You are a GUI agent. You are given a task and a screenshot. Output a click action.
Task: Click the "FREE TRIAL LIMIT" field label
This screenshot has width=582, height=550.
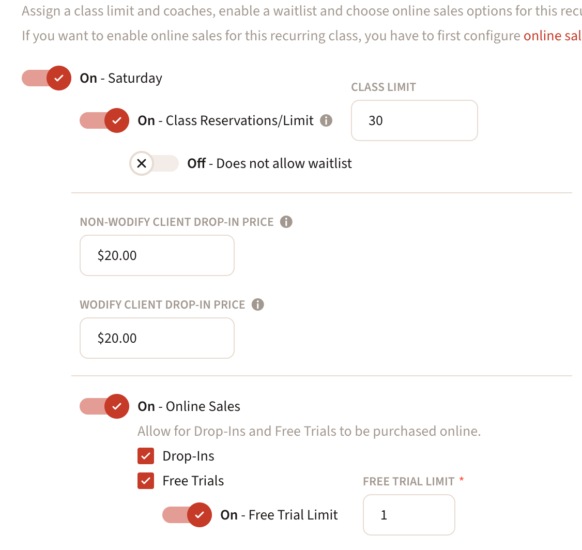pos(408,481)
